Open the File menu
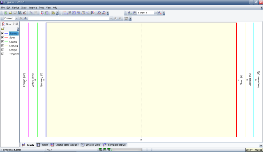Screen dimensions: 263x152 click(3, 7)
